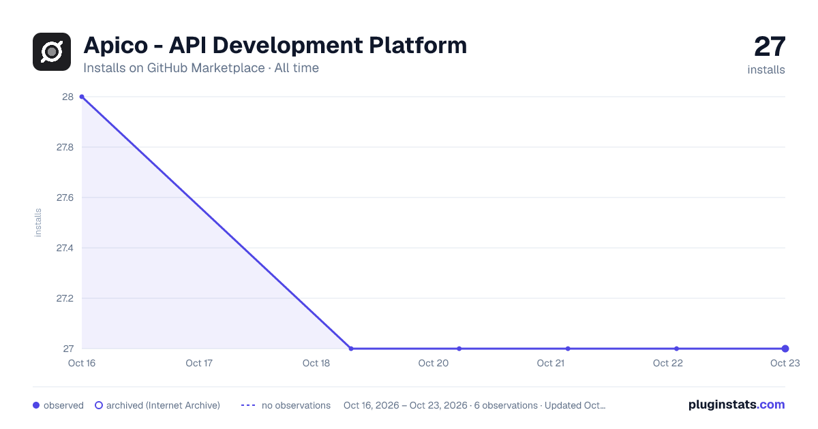The height and width of the screenshot is (429, 818).
Task: Select the data point after Oct 18
Action: 351,349
